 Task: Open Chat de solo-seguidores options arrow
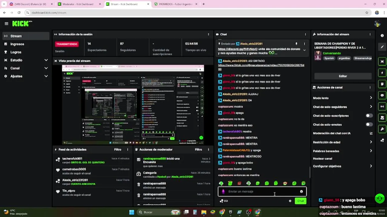click(371, 107)
